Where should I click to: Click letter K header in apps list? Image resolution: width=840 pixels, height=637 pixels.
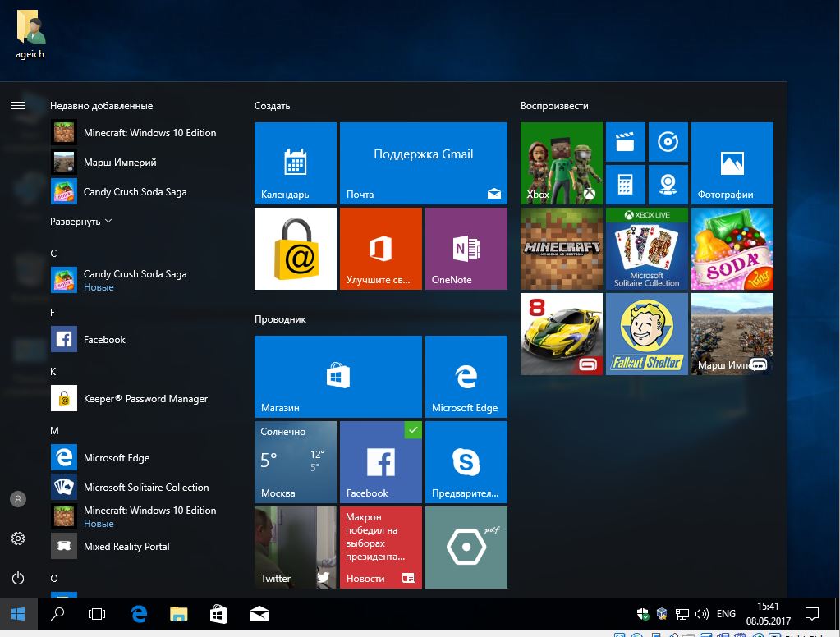coord(53,371)
